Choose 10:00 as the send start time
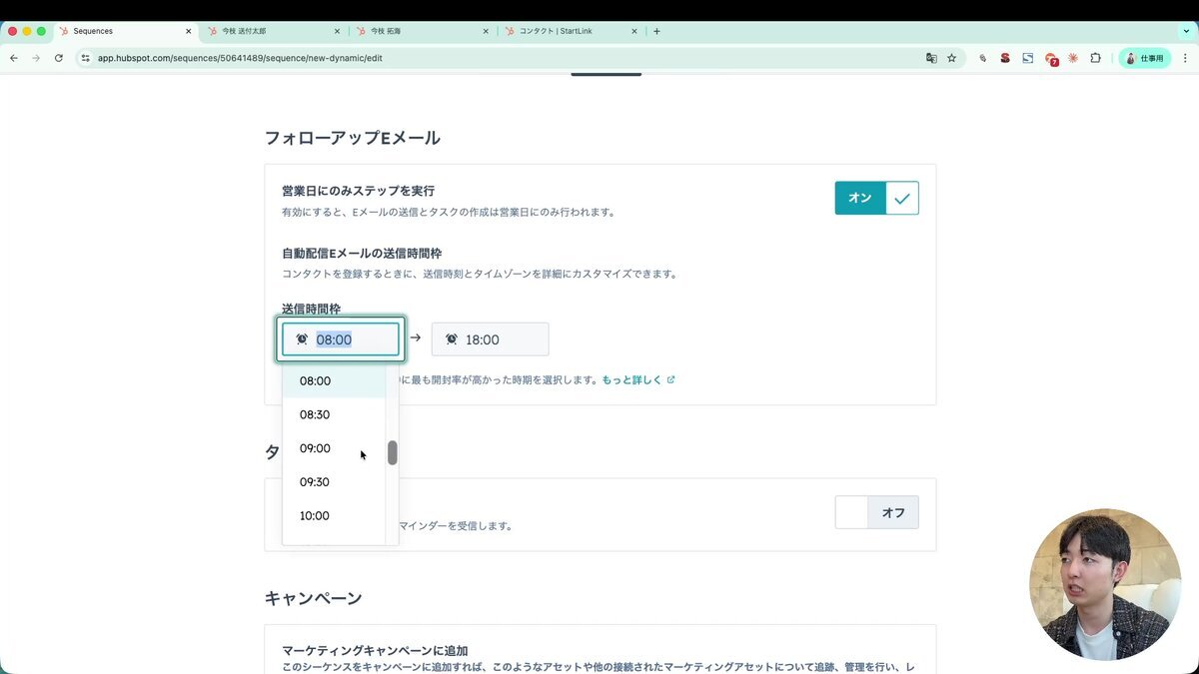Screen dimensions: 1199x674 click(314, 515)
